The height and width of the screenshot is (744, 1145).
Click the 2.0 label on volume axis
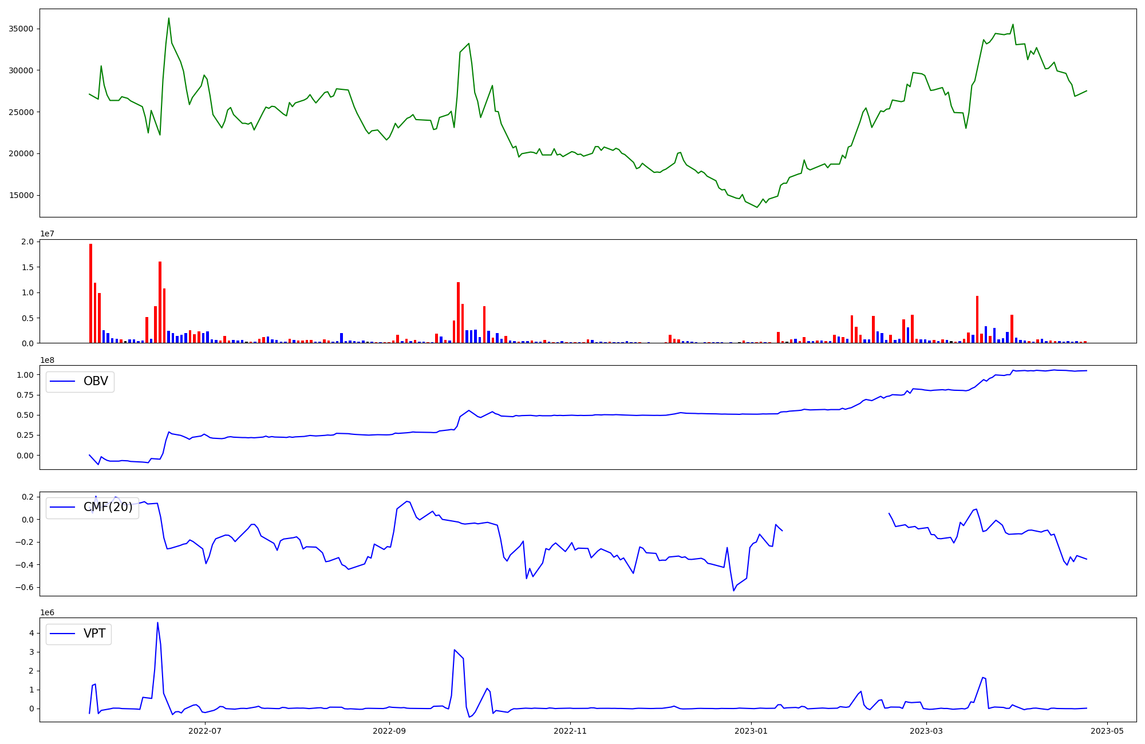point(28,242)
